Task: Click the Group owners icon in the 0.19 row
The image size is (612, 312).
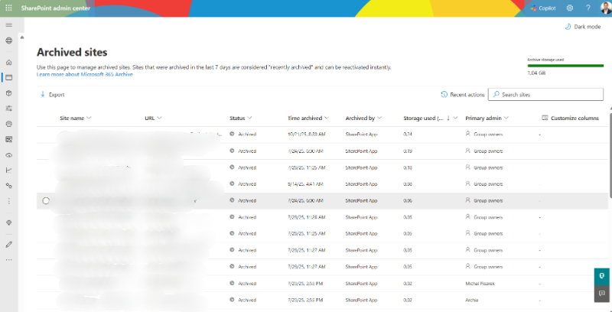Action: pyautogui.click(x=468, y=150)
